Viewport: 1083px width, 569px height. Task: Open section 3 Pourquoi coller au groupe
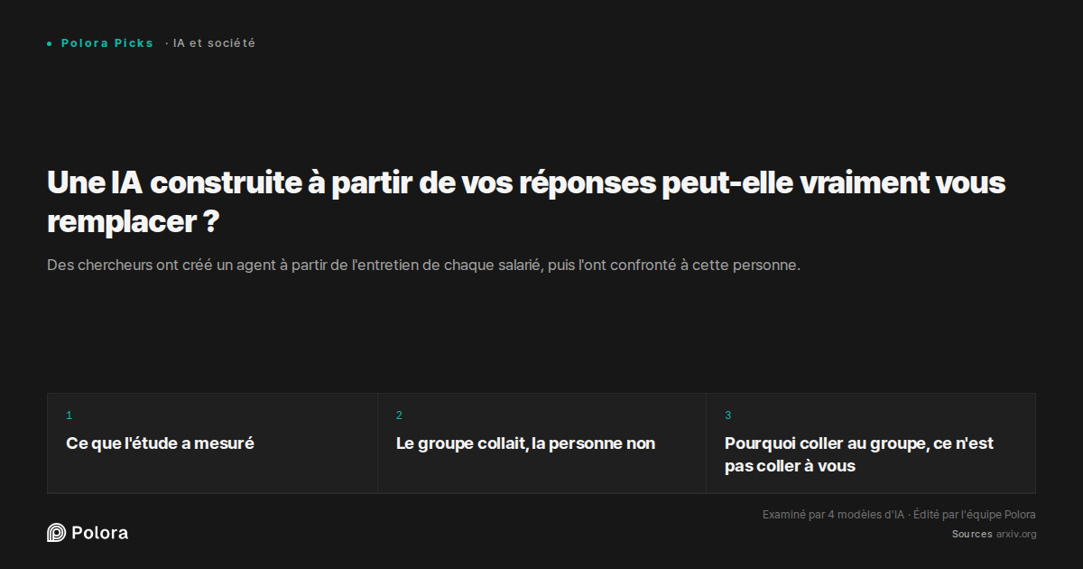coord(871,443)
